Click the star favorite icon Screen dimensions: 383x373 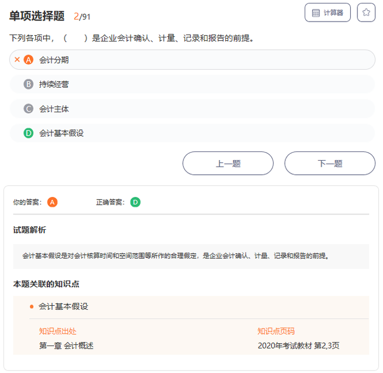point(366,12)
